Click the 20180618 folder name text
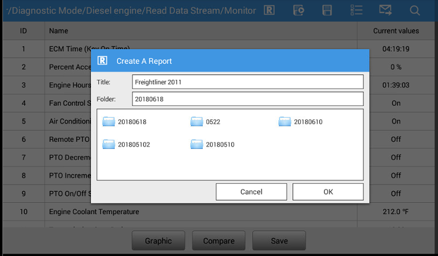 pyautogui.click(x=132, y=122)
